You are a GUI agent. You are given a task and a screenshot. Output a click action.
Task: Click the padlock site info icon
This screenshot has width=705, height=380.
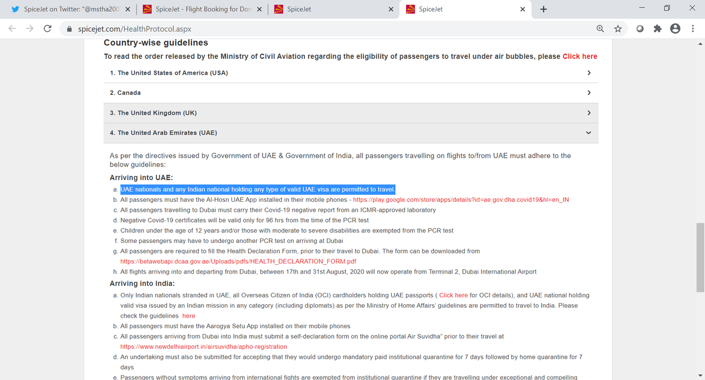(69, 28)
